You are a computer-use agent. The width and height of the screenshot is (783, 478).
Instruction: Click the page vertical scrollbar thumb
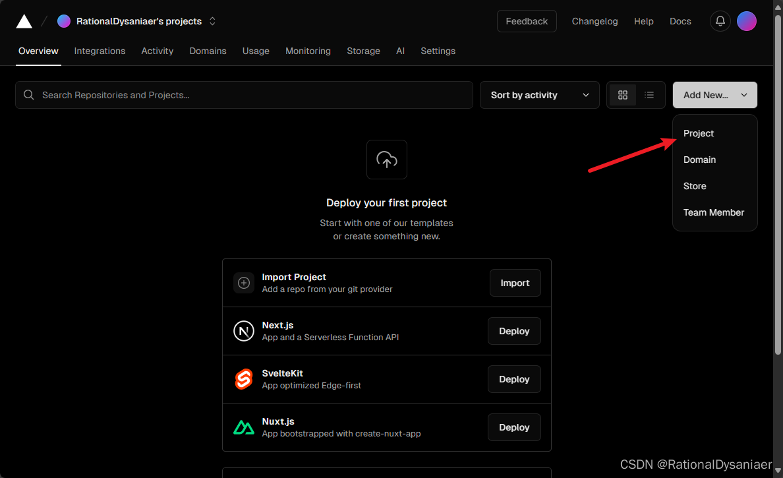(x=778, y=185)
